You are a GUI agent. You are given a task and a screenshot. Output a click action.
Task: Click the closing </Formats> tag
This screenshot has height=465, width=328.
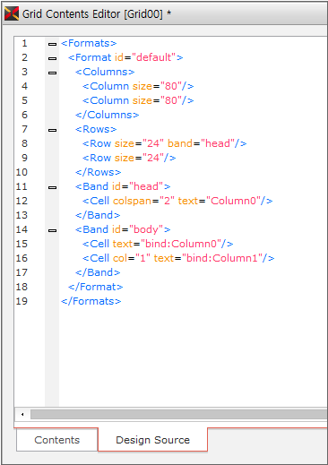tap(91, 301)
